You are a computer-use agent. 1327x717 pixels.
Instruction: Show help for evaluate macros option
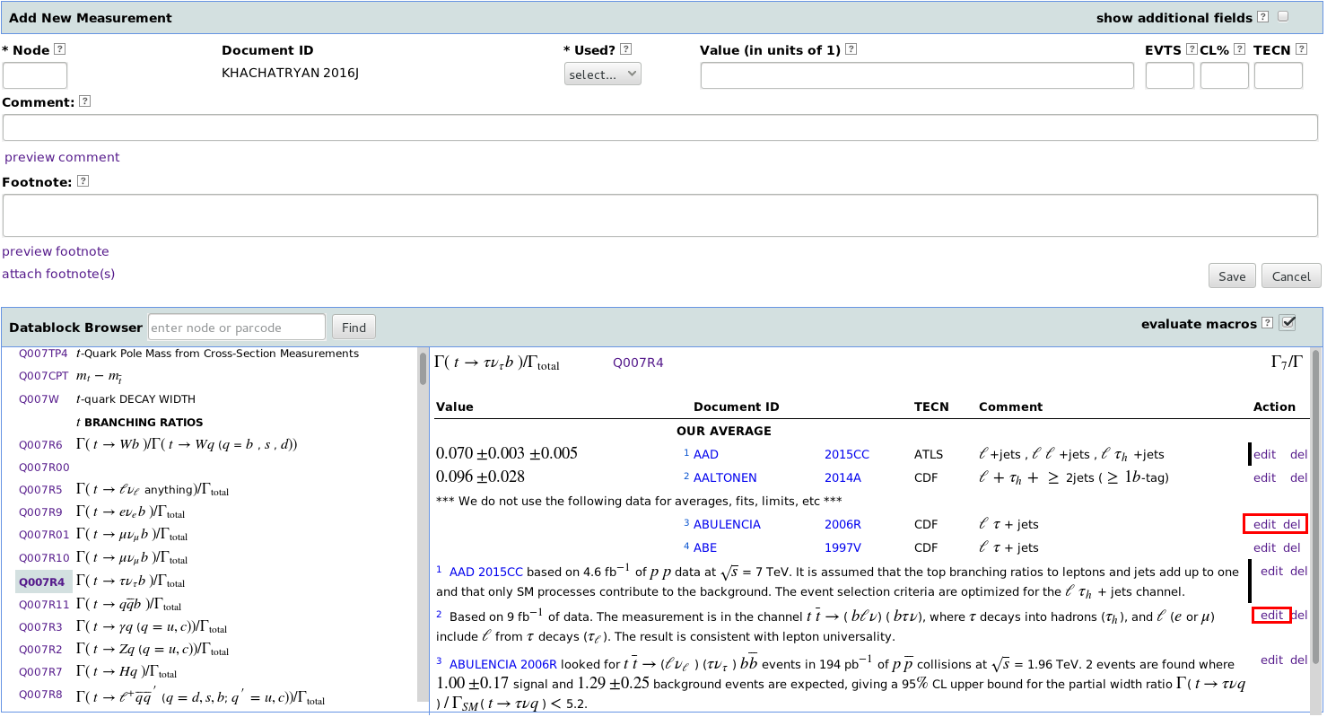click(x=1267, y=323)
